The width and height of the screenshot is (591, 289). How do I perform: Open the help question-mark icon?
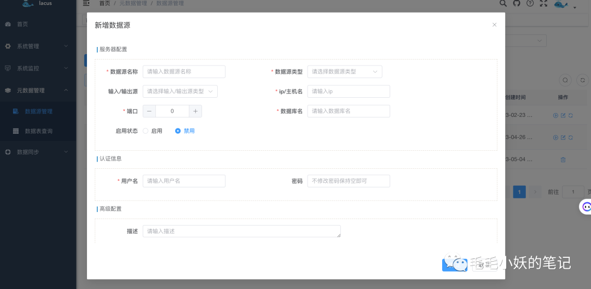pyautogui.click(x=530, y=3)
